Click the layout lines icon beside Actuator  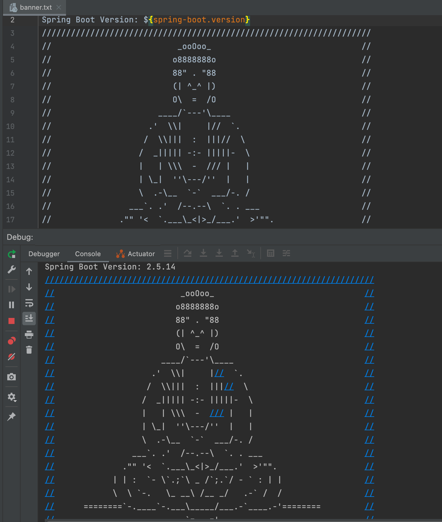[168, 253]
